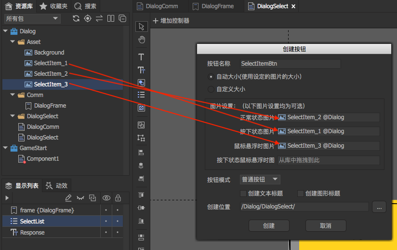The image size is (397, 250).
Task: Click the locate-in-library target icon
Action: point(88,18)
